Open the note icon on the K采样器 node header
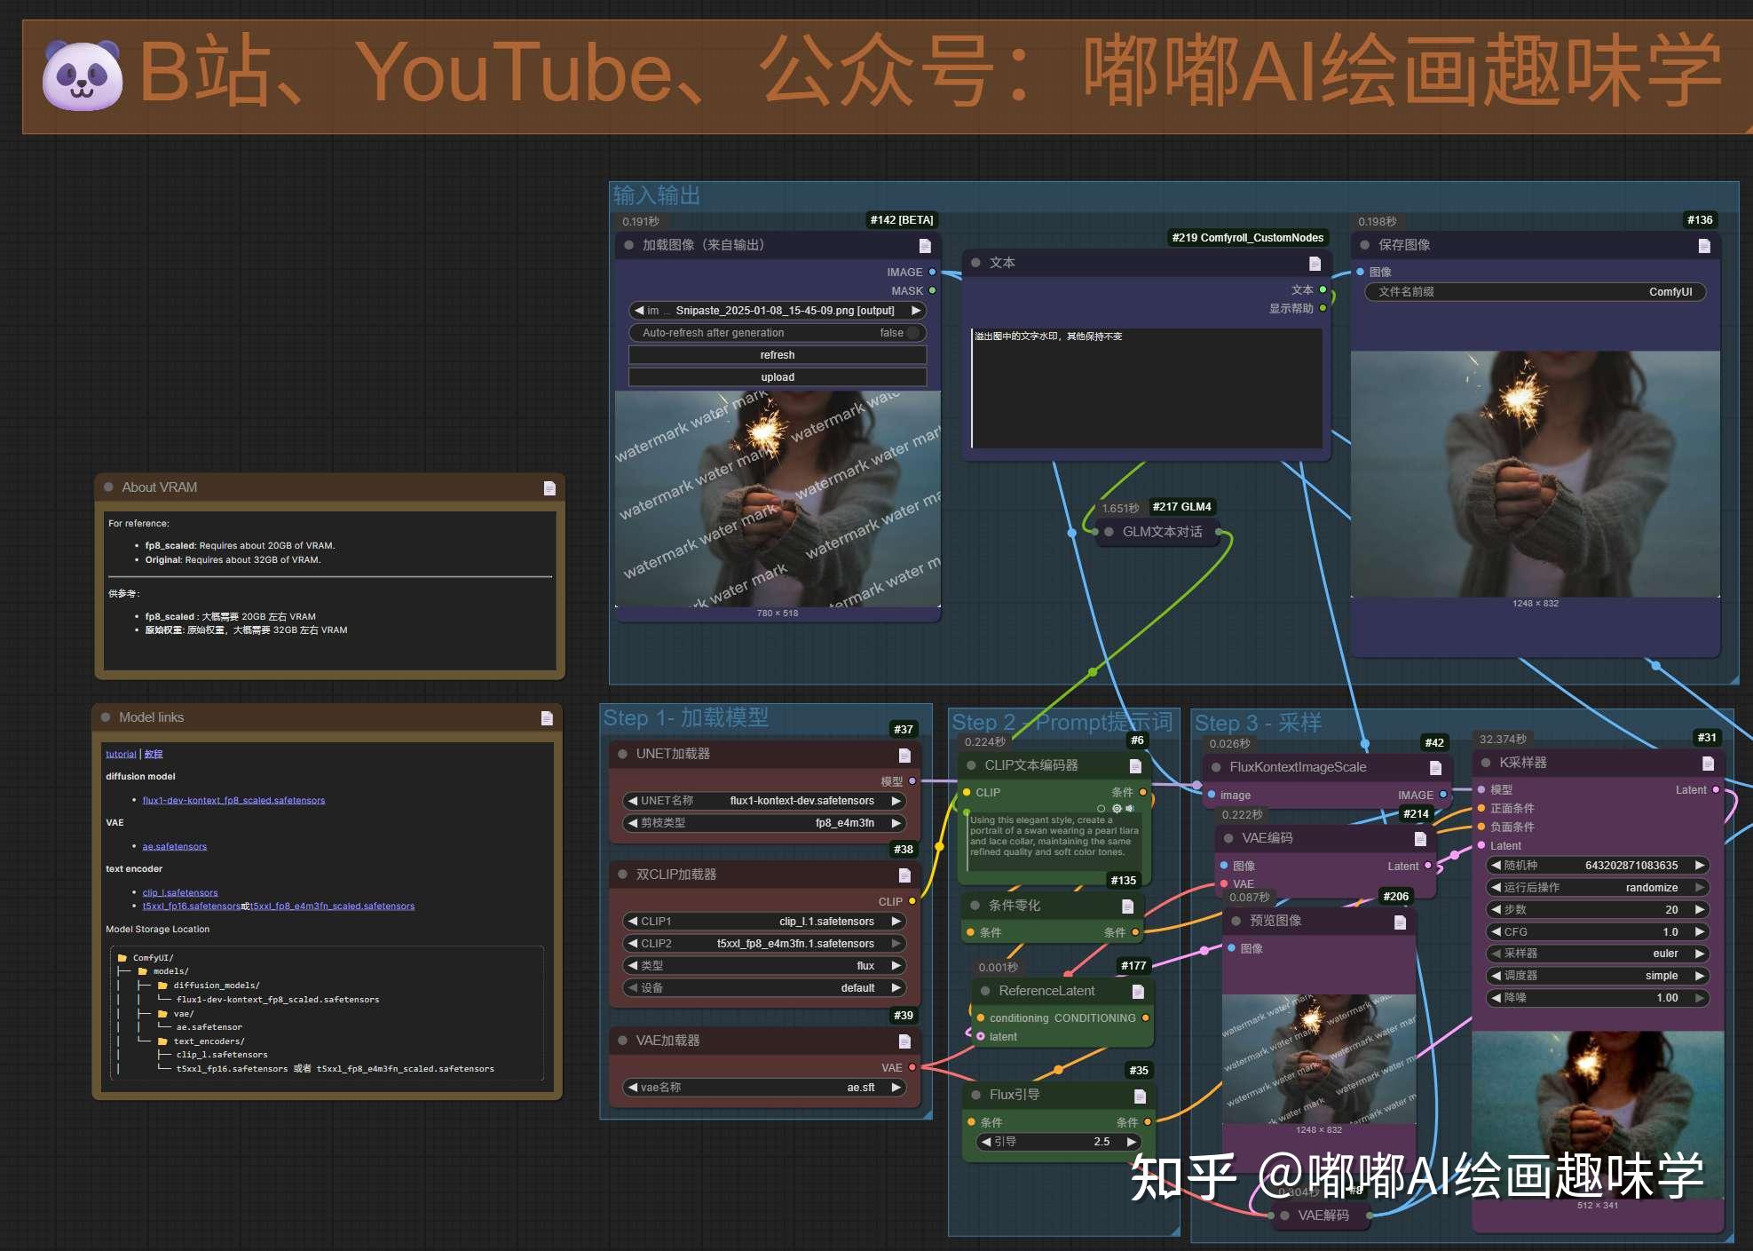 (1709, 762)
